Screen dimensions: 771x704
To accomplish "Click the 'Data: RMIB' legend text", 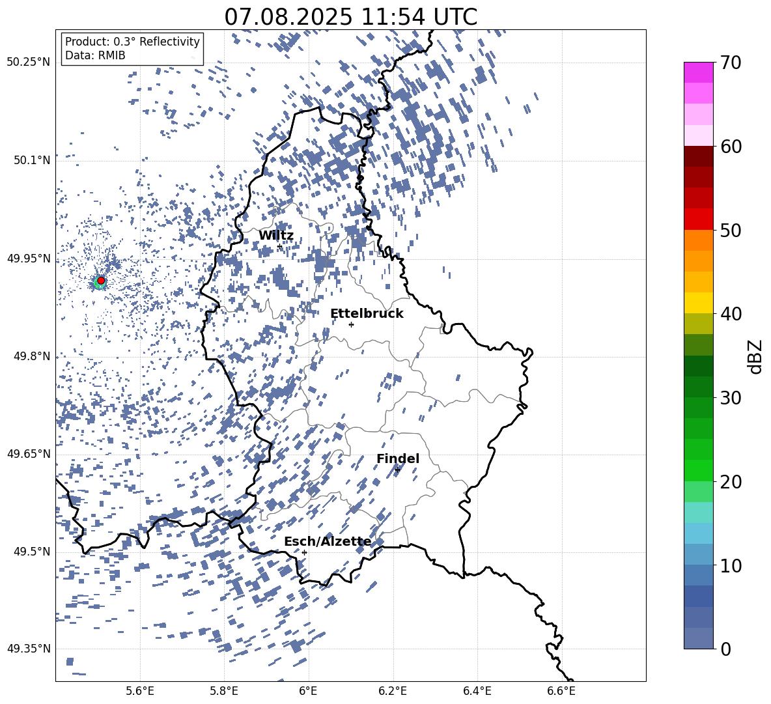I will point(95,55).
